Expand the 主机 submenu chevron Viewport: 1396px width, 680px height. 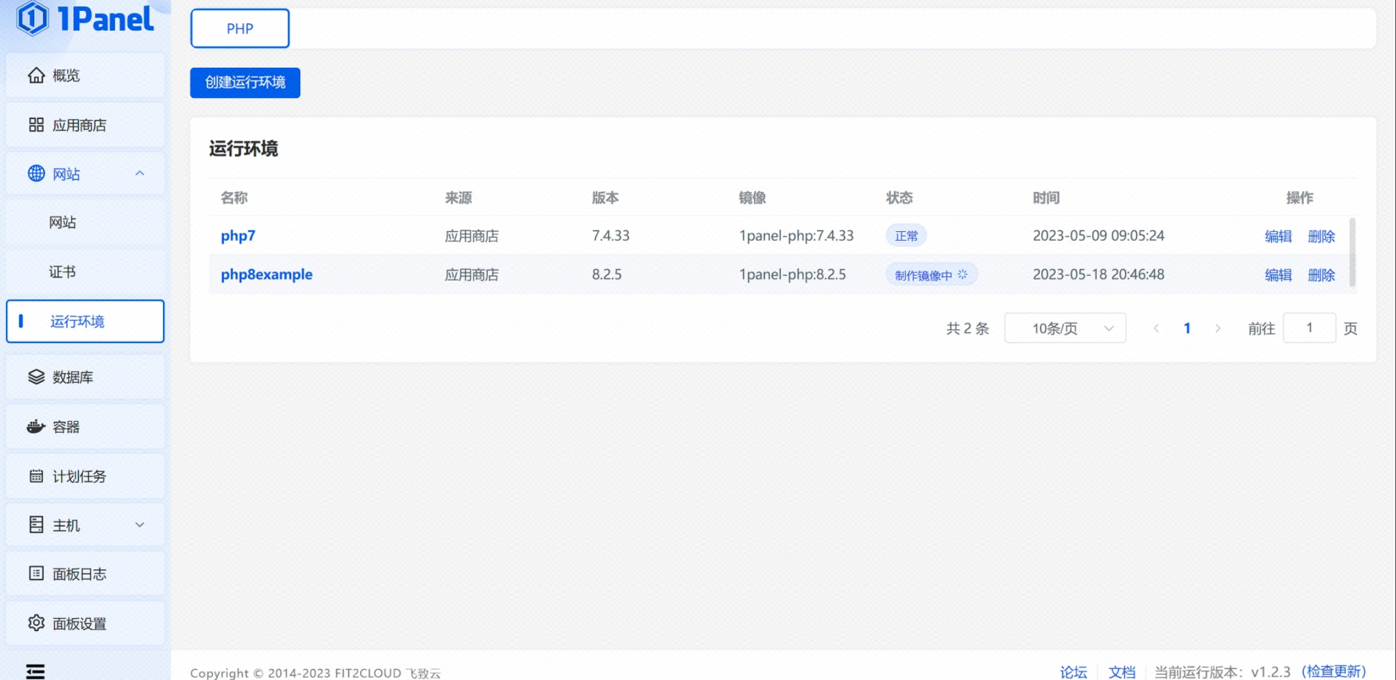tap(140, 525)
